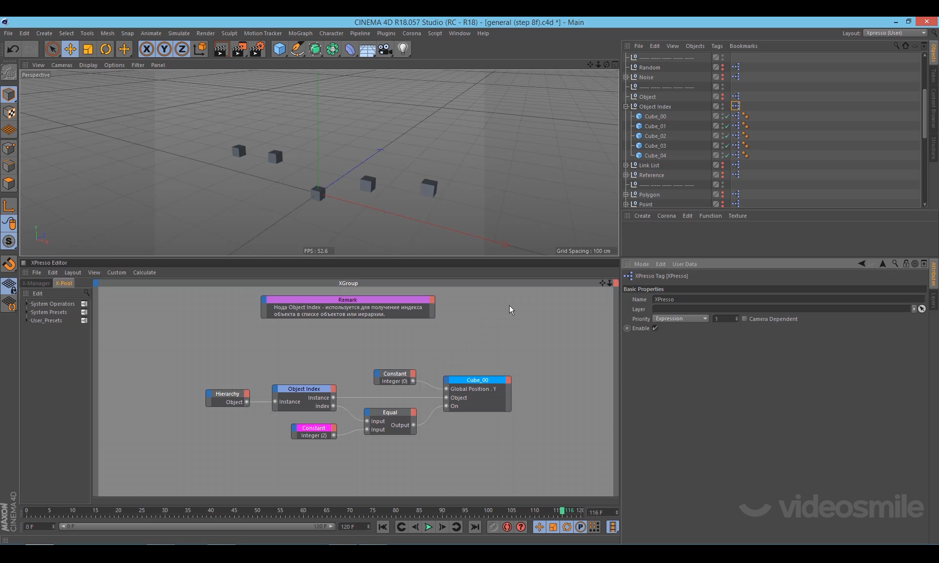Open the Light object icon

[x=402, y=49]
